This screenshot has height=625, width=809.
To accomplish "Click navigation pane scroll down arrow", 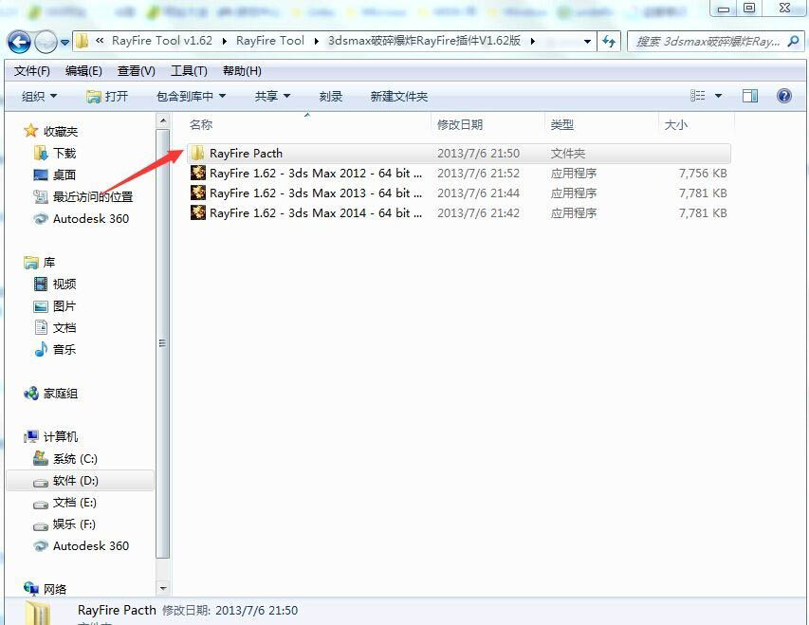I will click(x=163, y=588).
